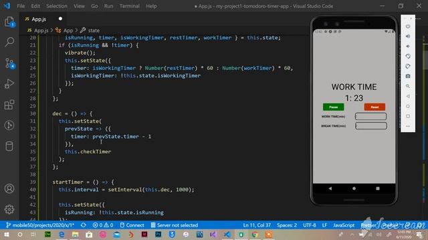The image size is (428, 240).
Task: Click the emulator toolbar Home circle
Action: pos(408,106)
